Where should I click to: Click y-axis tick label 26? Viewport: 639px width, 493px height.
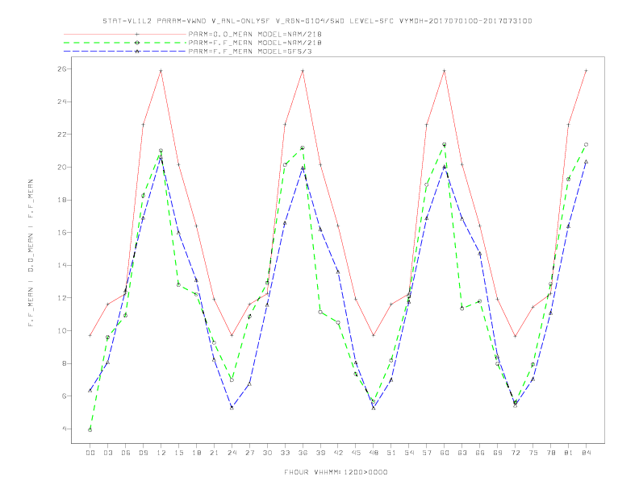point(61,68)
